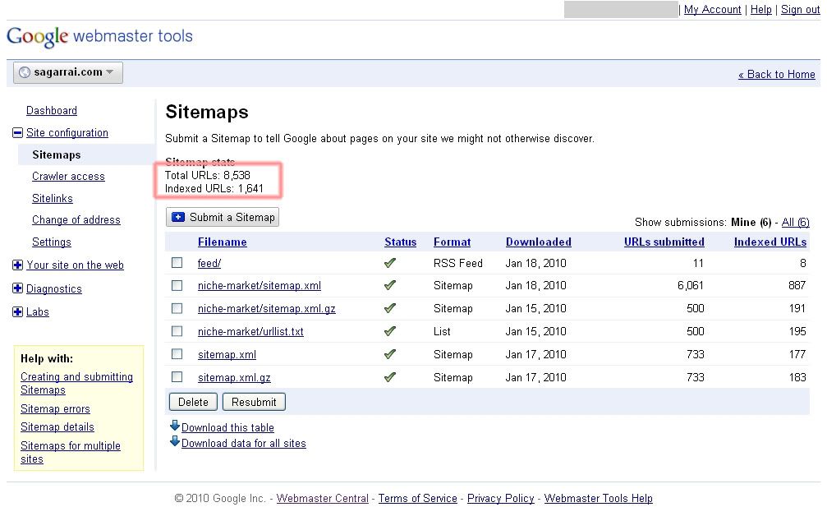The height and width of the screenshot is (507, 827).
Task: Open the sagarrai.com site selector dropdown
Action: click(x=68, y=72)
